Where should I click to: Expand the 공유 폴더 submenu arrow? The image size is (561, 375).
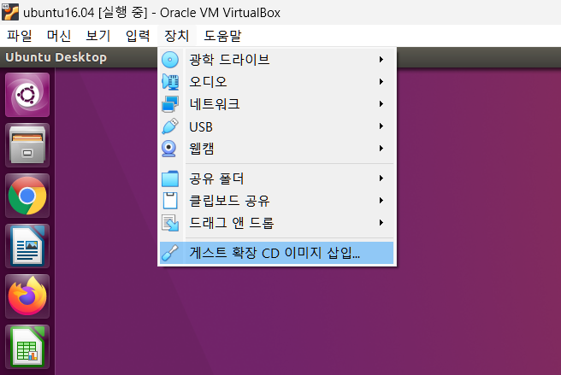(381, 178)
